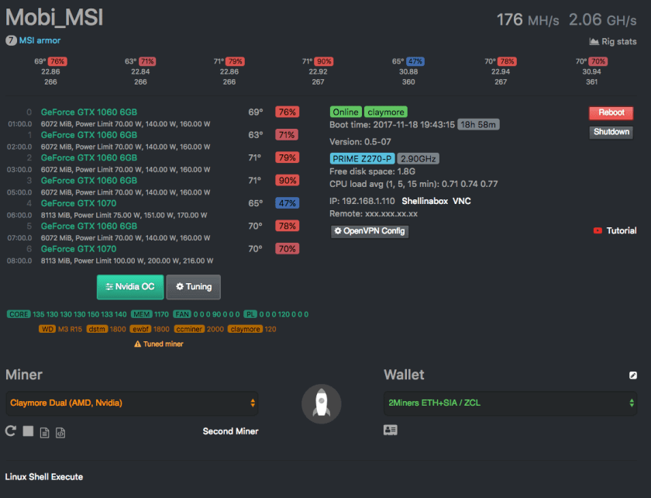This screenshot has width=651, height=498.
Task: Open the 2Miners ETH+SIA / ZCL wallet dropdown
Action: point(511,403)
